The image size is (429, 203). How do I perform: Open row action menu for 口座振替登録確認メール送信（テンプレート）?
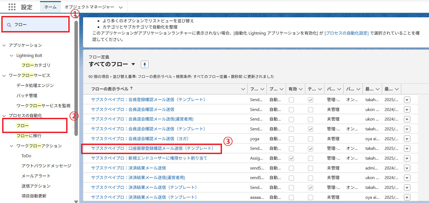click(x=407, y=148)
